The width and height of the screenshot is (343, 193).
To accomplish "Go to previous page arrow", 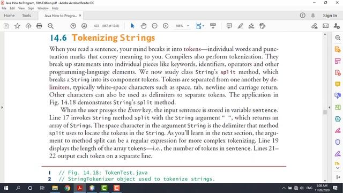I will click(73, 26).
